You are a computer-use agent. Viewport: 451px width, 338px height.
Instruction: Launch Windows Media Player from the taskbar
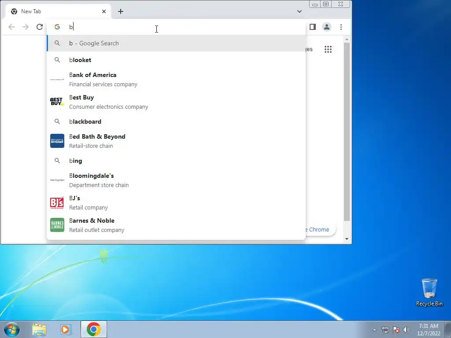(66, 330)
